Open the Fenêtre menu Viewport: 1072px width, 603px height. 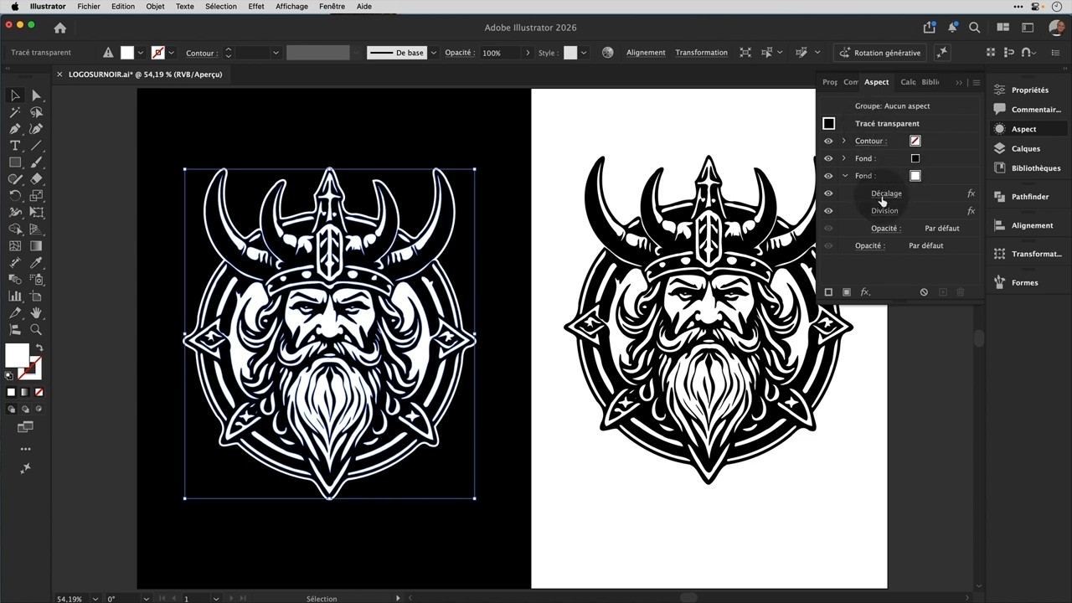332,6
